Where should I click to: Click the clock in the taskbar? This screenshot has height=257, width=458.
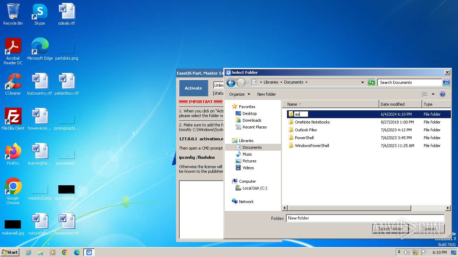[x=439, y=252]
